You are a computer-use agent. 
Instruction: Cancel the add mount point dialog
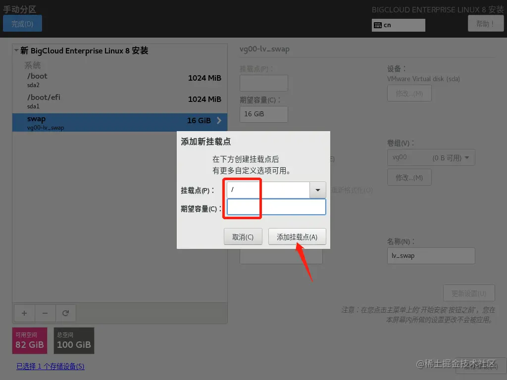(x=243, y=237)
